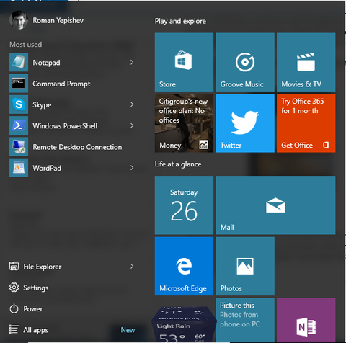Launch Microsoft Edge tile
346x343 pixels.
pos(184,266)
